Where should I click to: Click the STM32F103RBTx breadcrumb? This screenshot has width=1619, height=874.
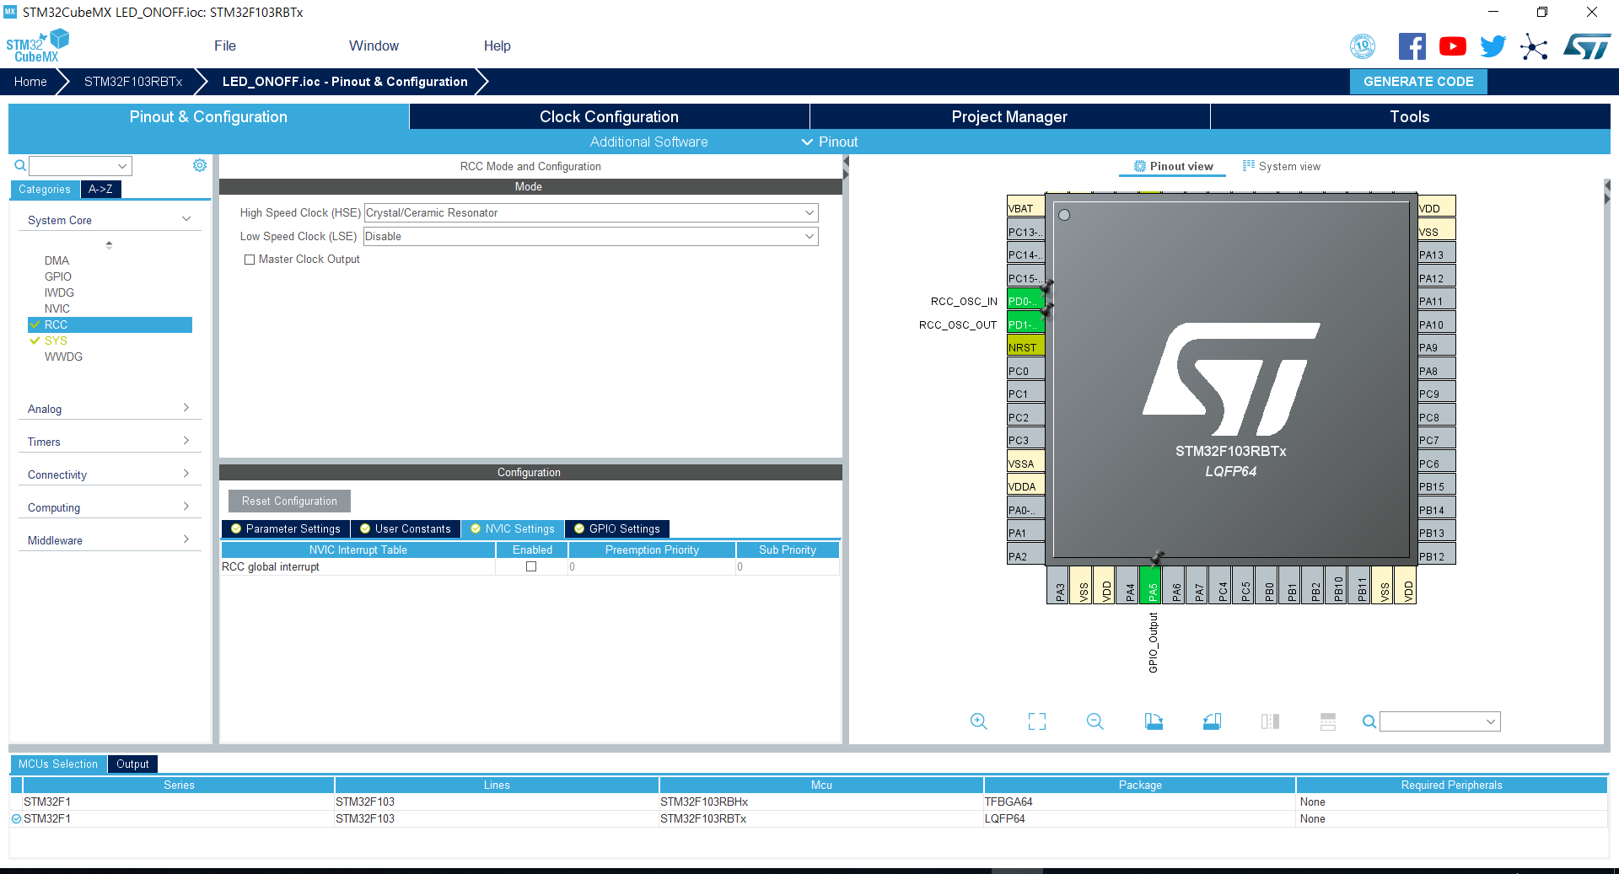click(x=133, y=82)
